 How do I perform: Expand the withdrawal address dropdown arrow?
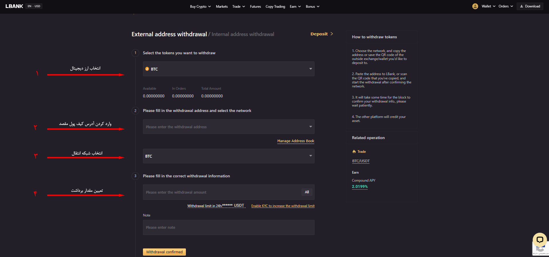(x=311, y=127)
